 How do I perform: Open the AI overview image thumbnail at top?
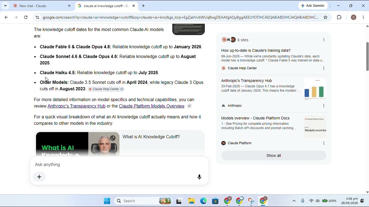(x=189, y=29)
